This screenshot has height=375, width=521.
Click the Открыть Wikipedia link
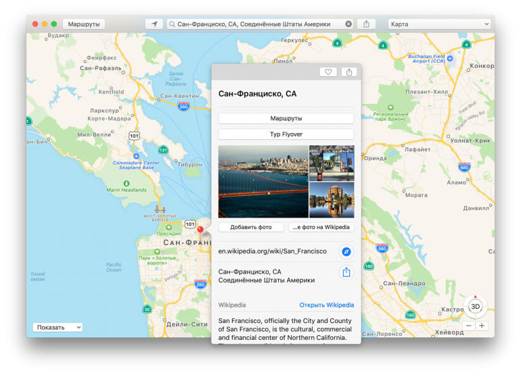coord(327,305)
